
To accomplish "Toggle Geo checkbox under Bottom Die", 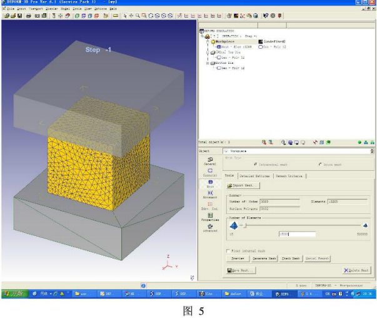I will pyautogui.click(x=219, y=68).
